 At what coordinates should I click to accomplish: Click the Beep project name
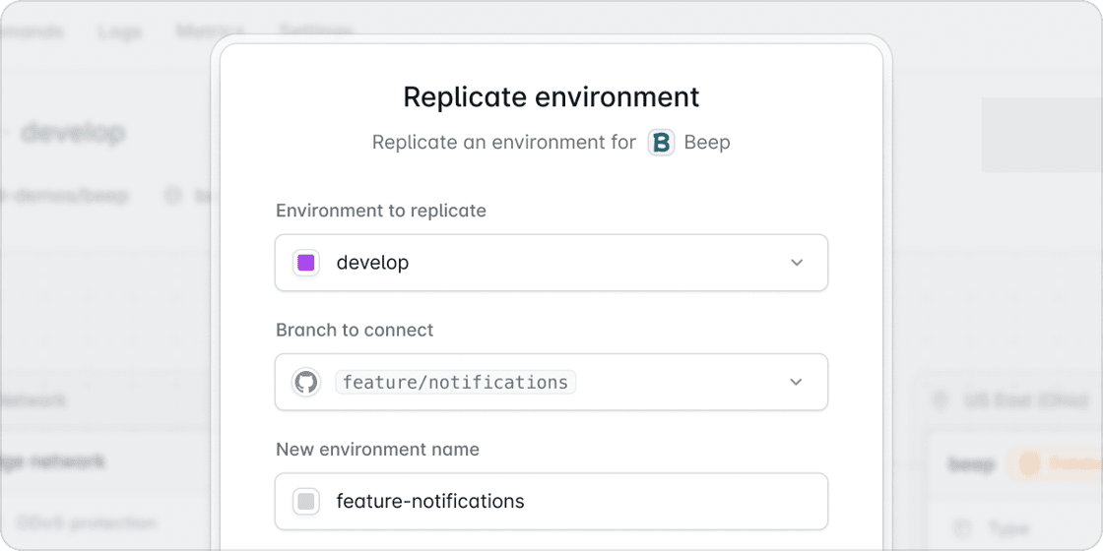tap(707, 143)
